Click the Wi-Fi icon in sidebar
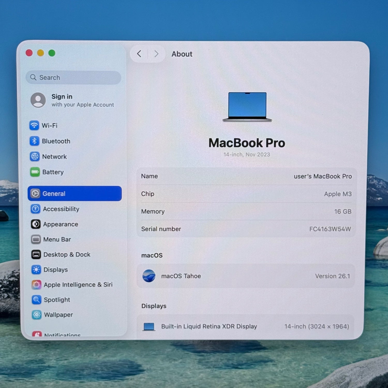This screenshot has height=388, width=388. tap(34, 125)
